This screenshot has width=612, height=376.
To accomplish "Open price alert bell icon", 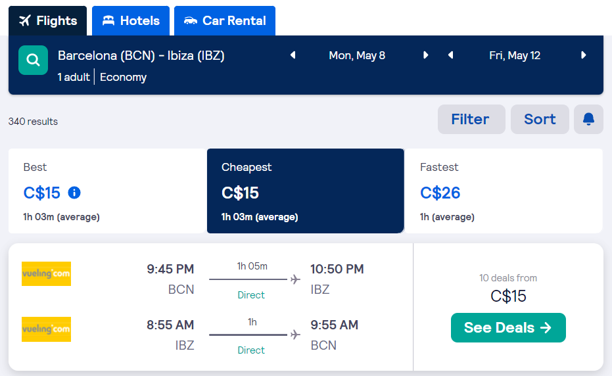I will 588,119.
